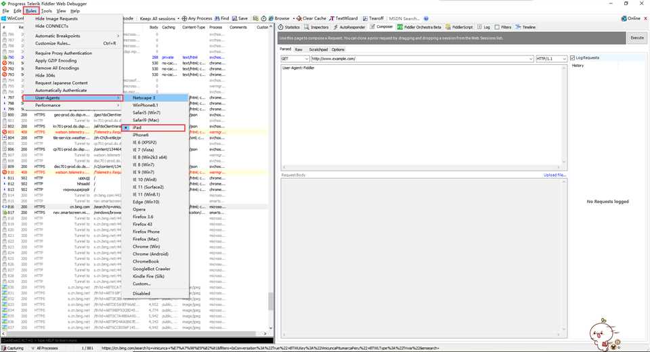Click the Save disk icon
The image size is (650, 352).
point(234,18)
